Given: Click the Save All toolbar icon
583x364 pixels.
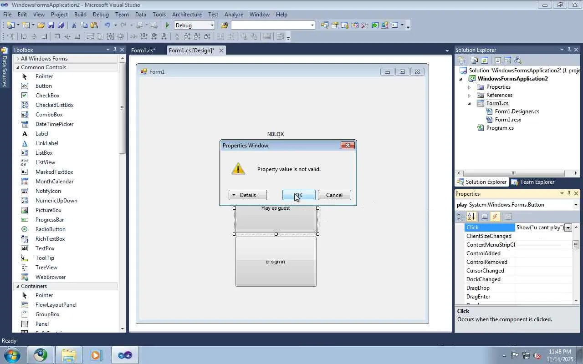Looking at the screenshot, I should [61, 25].
